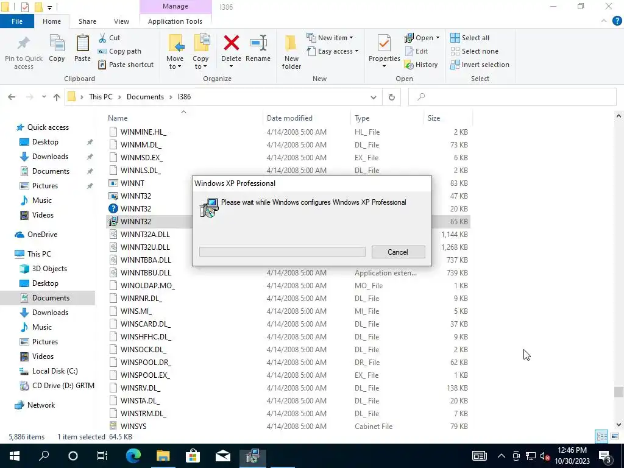
Task: Open recent locations dropdown arrow
Action: coord(44,97)
